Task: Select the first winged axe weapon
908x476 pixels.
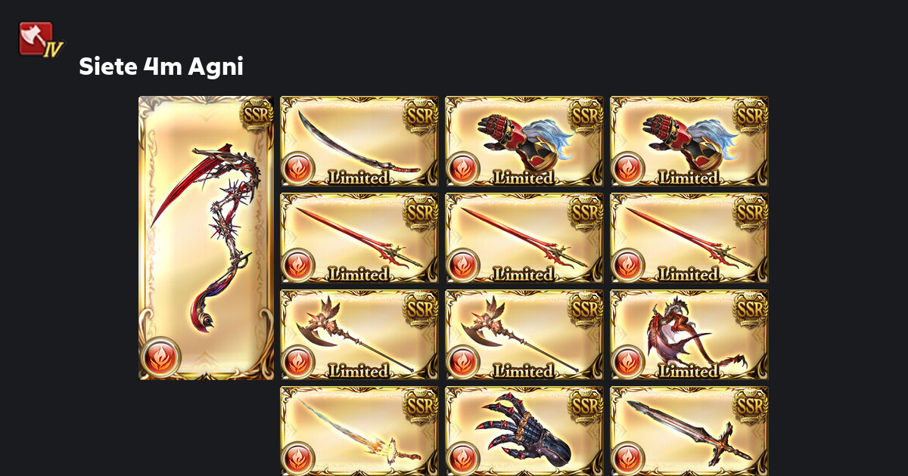Action: (x=359, y=335)
